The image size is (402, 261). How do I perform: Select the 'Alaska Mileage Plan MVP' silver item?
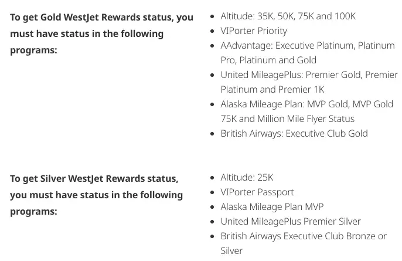272,206
